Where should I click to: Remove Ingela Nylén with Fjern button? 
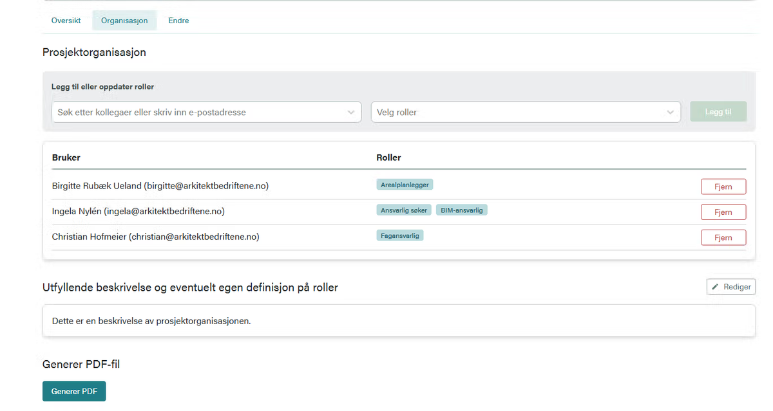723,212
